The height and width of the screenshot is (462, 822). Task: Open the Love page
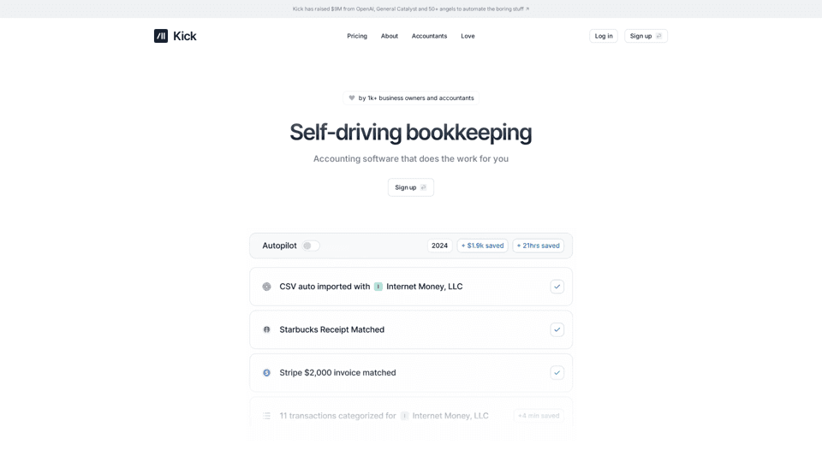[468, 36]
